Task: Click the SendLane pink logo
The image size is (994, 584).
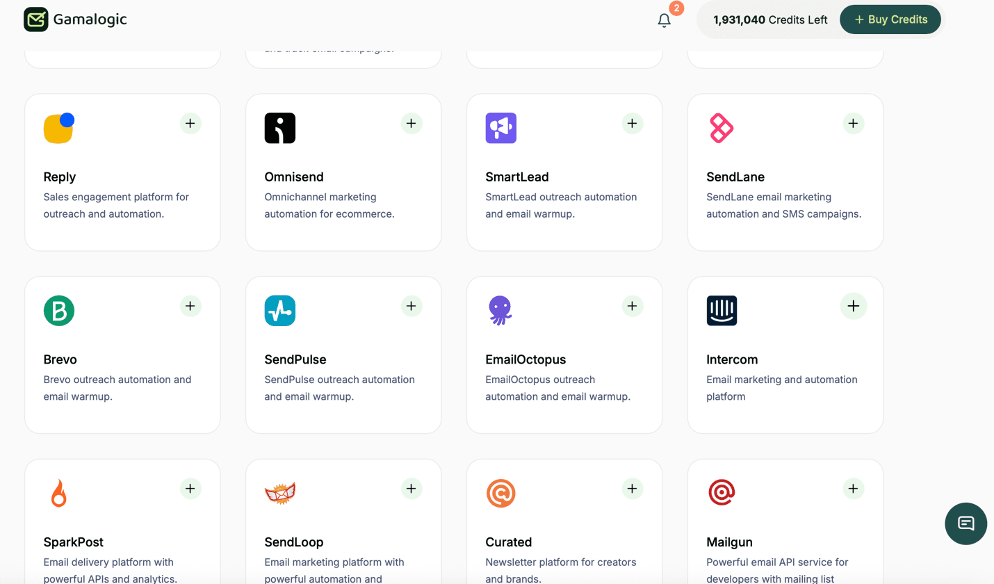Action: pos(722,128)
